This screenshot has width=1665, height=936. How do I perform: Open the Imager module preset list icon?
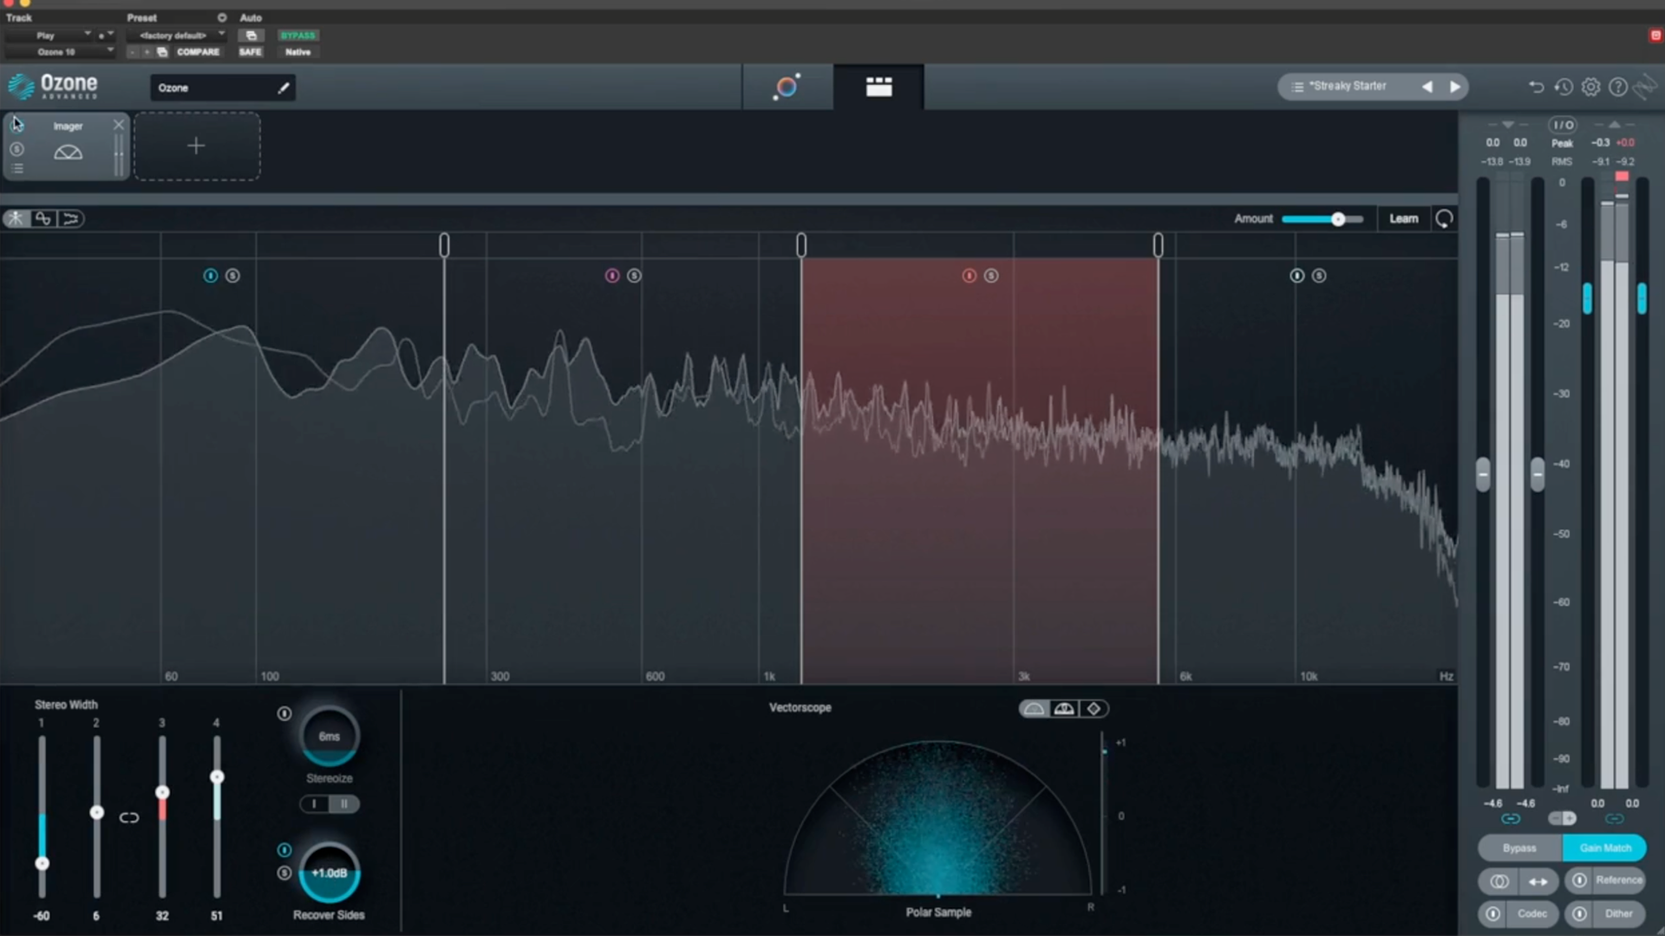17,168
